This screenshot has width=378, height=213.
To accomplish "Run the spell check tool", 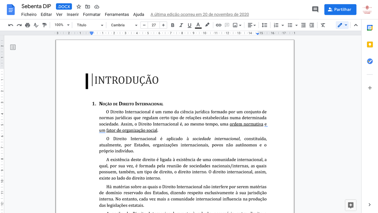I will coord(36,25).
